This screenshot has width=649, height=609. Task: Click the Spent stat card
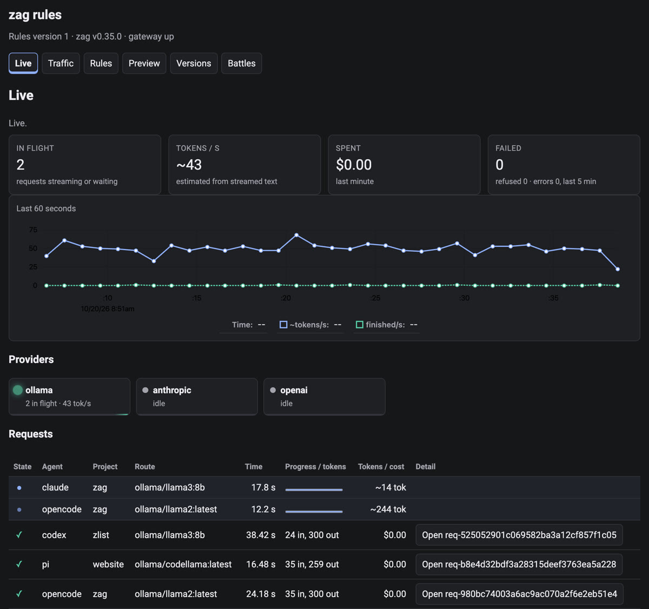[x=404, y=165]
